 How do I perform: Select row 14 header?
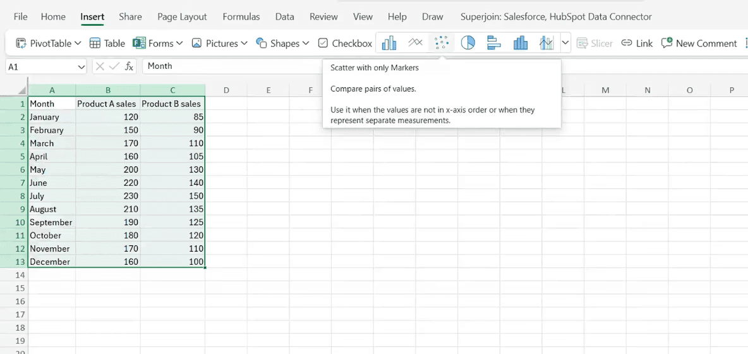pos(14,275)
